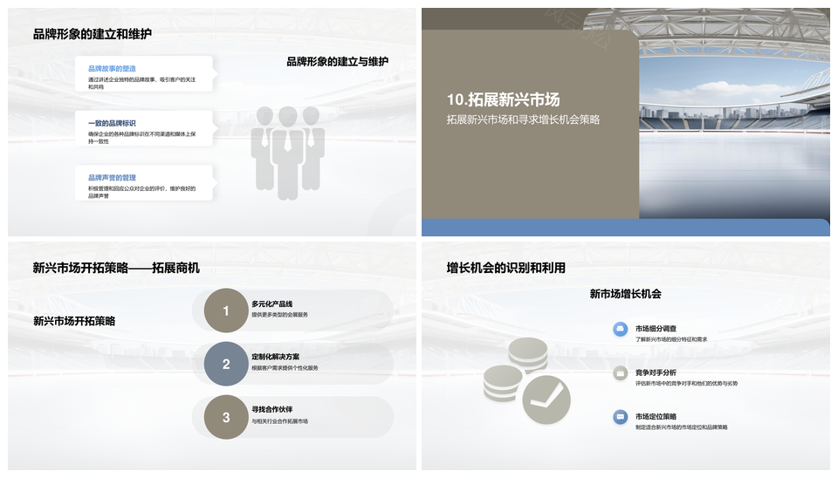Select the 品牌故事的塑造 card

coord(144,77)
